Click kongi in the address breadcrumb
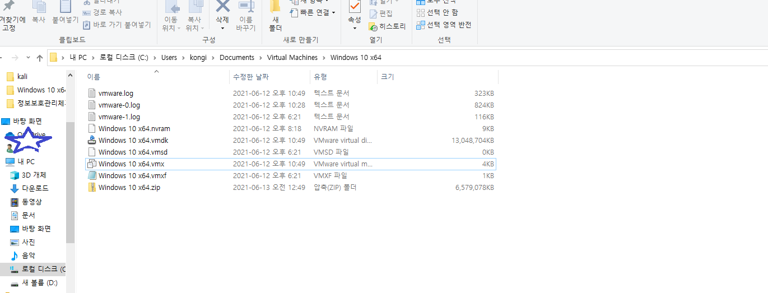Image resolution: width=768 pixels, height=293 pixels. (198, 57)
